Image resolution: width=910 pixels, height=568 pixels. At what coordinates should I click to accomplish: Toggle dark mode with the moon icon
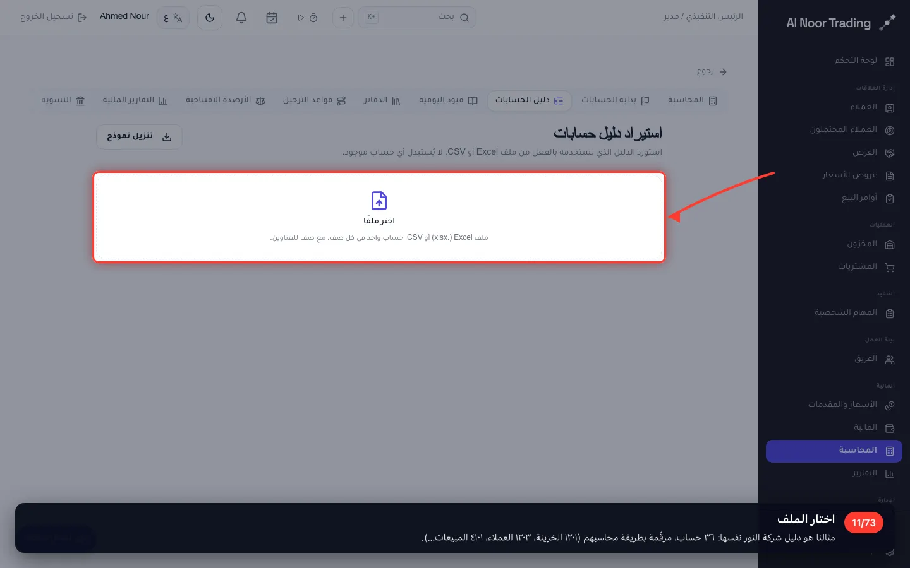(210, 18)
